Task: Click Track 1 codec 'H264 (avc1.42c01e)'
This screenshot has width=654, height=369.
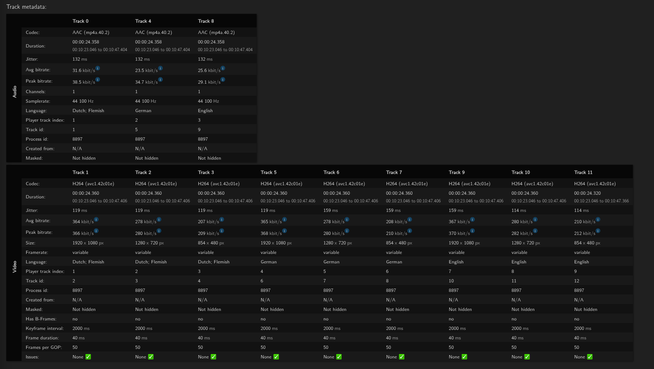Action: coord(93,184)
